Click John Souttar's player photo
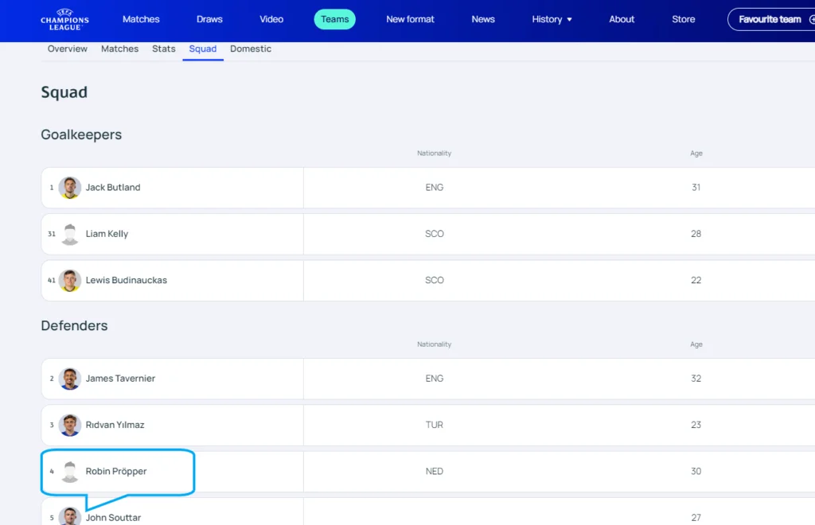Screen dimensions: 815x525 70,516
